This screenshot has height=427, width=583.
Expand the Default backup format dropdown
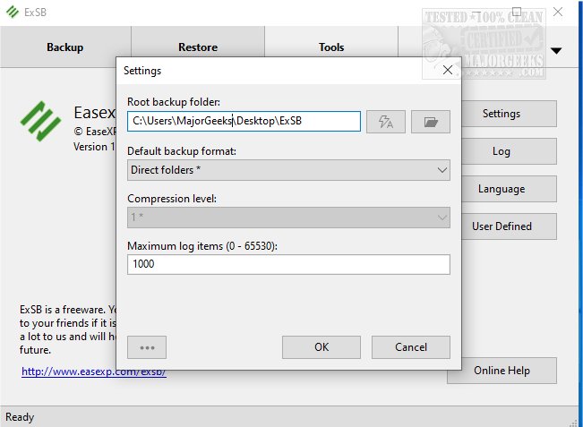(288, 170)
